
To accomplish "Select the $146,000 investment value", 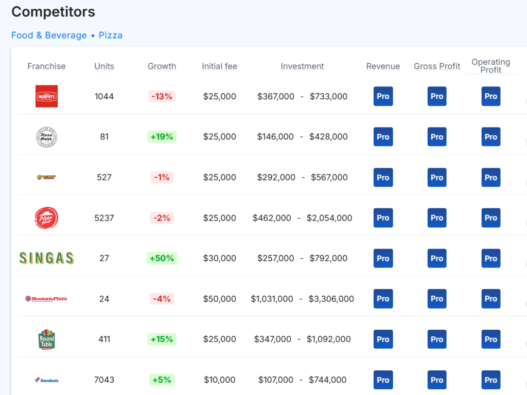I will 275,137.
